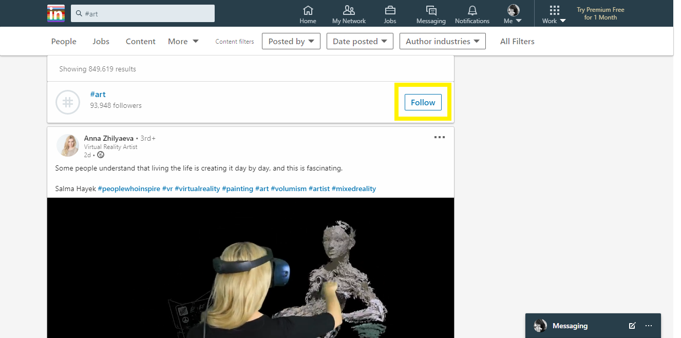Click the post's globe visibility icon
The height and width of the screenshot is (338, 681).
pyautogui.click(x=101, y=155)
